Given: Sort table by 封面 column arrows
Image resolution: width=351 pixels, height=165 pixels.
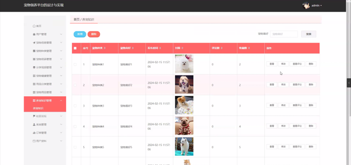Looking at the screenshot, I should (182, 48).
